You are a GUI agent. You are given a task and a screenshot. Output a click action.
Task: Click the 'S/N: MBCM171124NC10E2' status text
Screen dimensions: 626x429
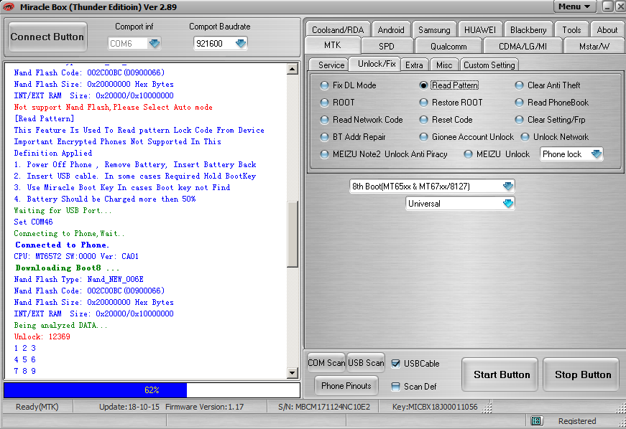tap(323, 407)
